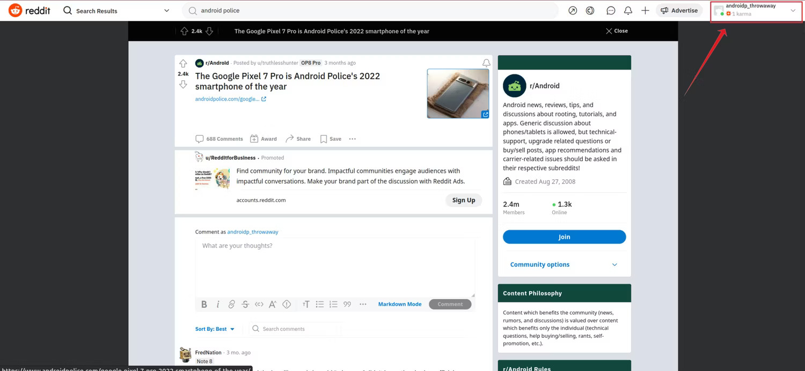This screenshot has width=805, height=371.
Task: Click the accounts.reddit.com ad link
Action: [261, 200]
